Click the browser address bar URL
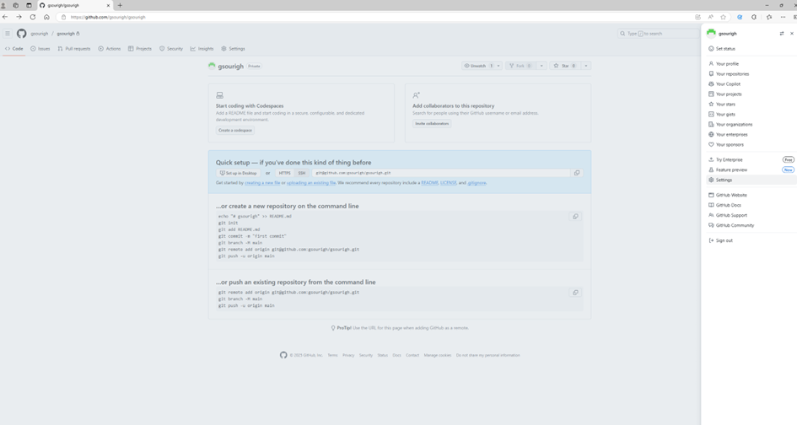 [108, 17]
